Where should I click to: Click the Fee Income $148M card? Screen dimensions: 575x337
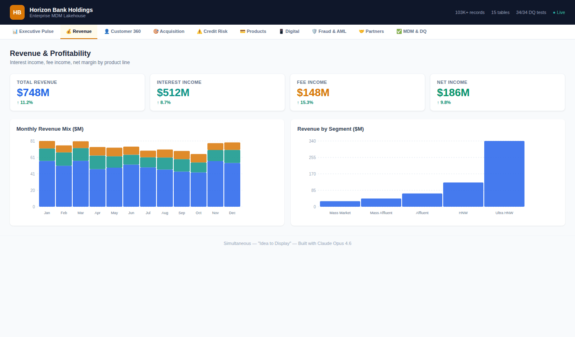point(357,92)
